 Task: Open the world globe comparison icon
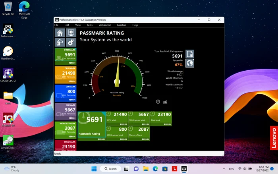(x=190, y=63)
